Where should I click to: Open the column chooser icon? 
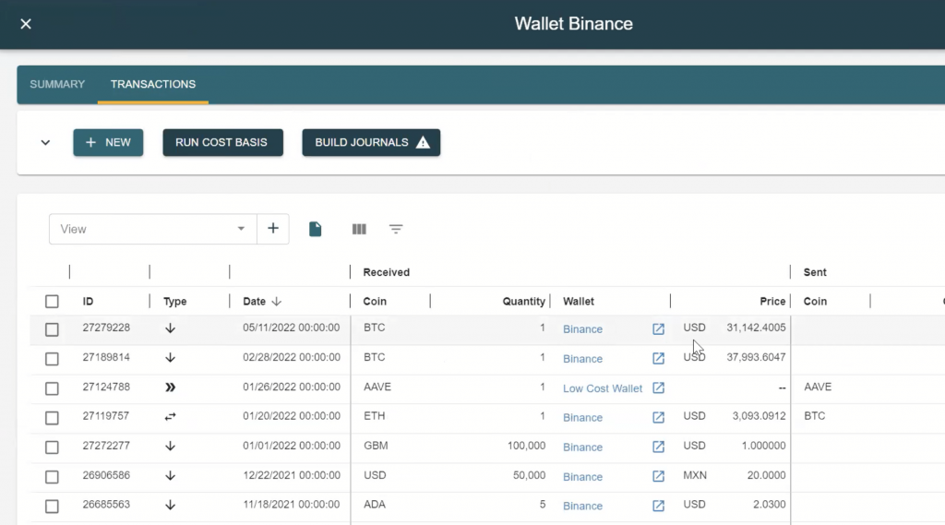pyautogui.click(x=359, y=229)
